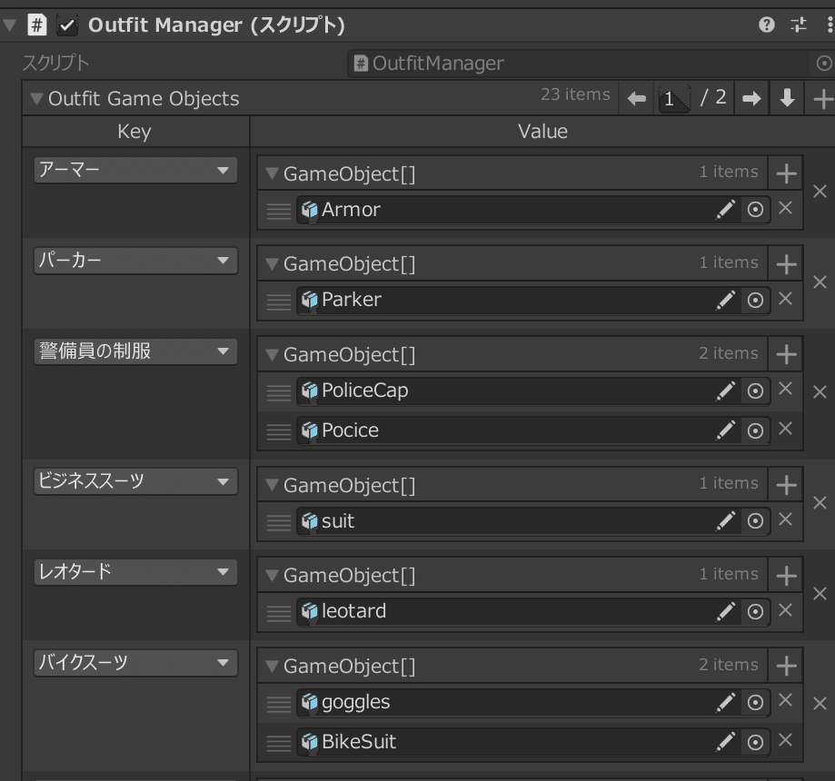Add an element to the パーカー GameObject array
The width and height of the screenshot is (835, 781).
pyautogui.click(x=784, y=262)
